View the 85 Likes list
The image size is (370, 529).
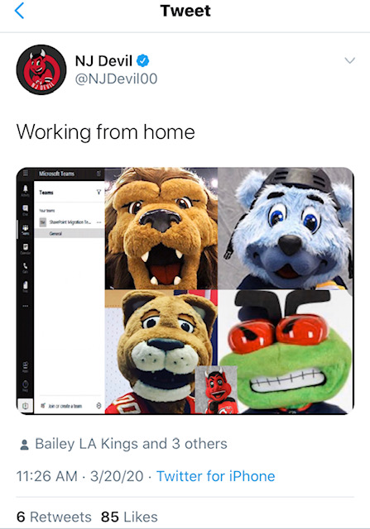129,517
